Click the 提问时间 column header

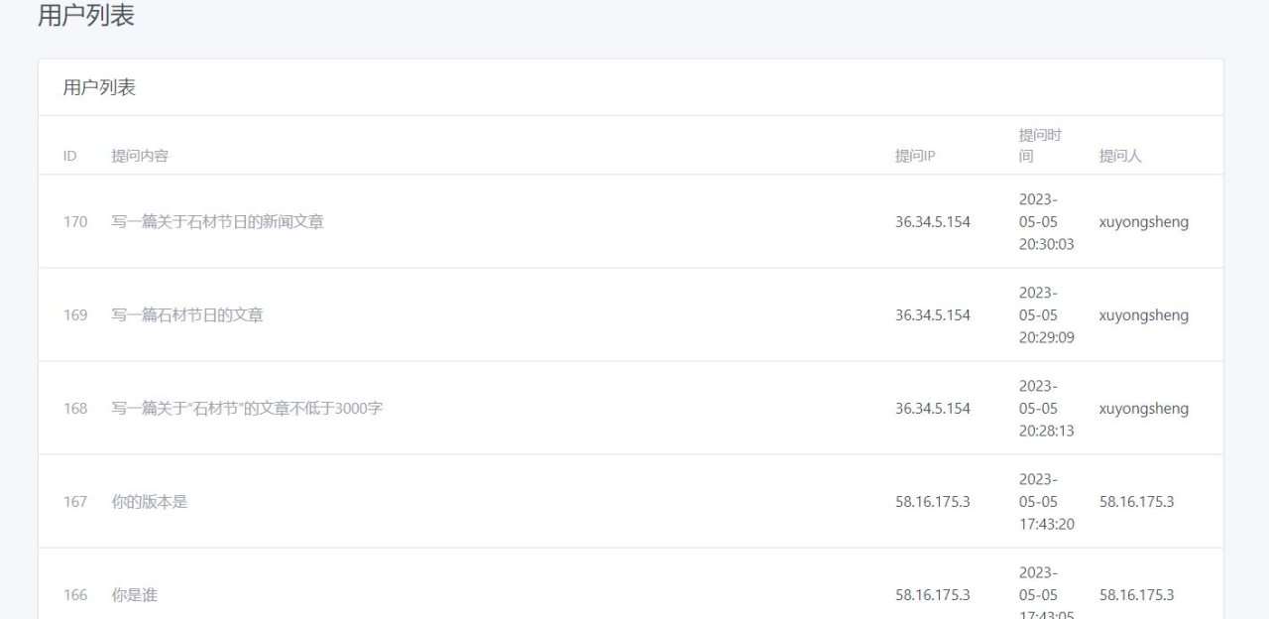point(1040,145)
